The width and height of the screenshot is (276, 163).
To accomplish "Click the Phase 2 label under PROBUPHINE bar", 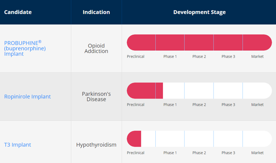I will tap(199, 56).
